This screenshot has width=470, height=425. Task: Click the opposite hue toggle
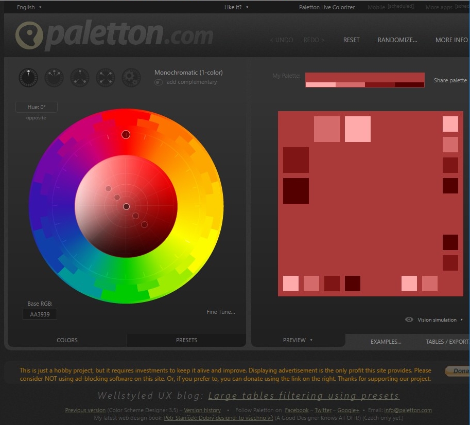tap(36, 117)
